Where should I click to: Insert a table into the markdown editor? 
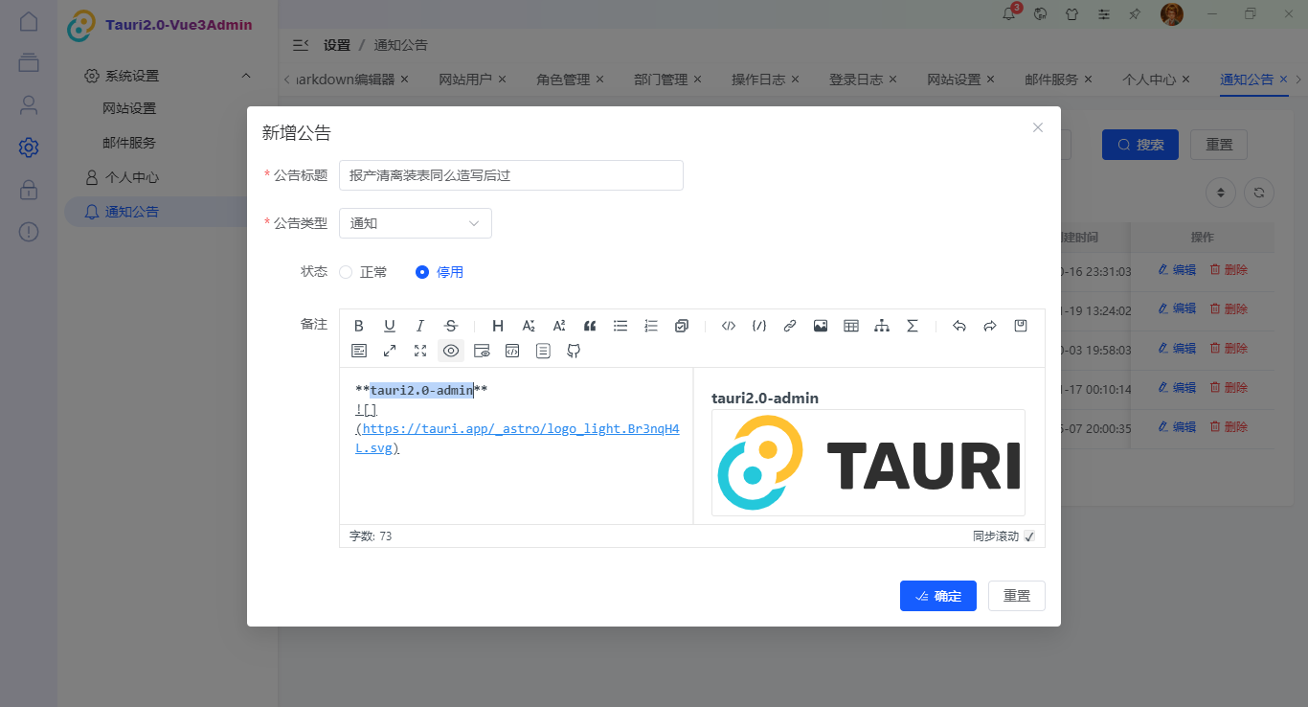tap(851, 326)
